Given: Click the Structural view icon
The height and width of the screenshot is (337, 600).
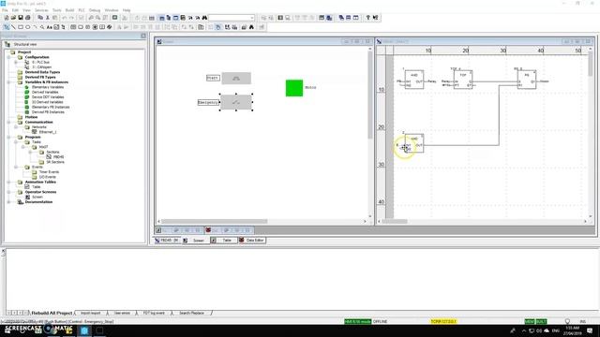Looking at the screenshot, I should pyautogui.click(x=7, y=44).
